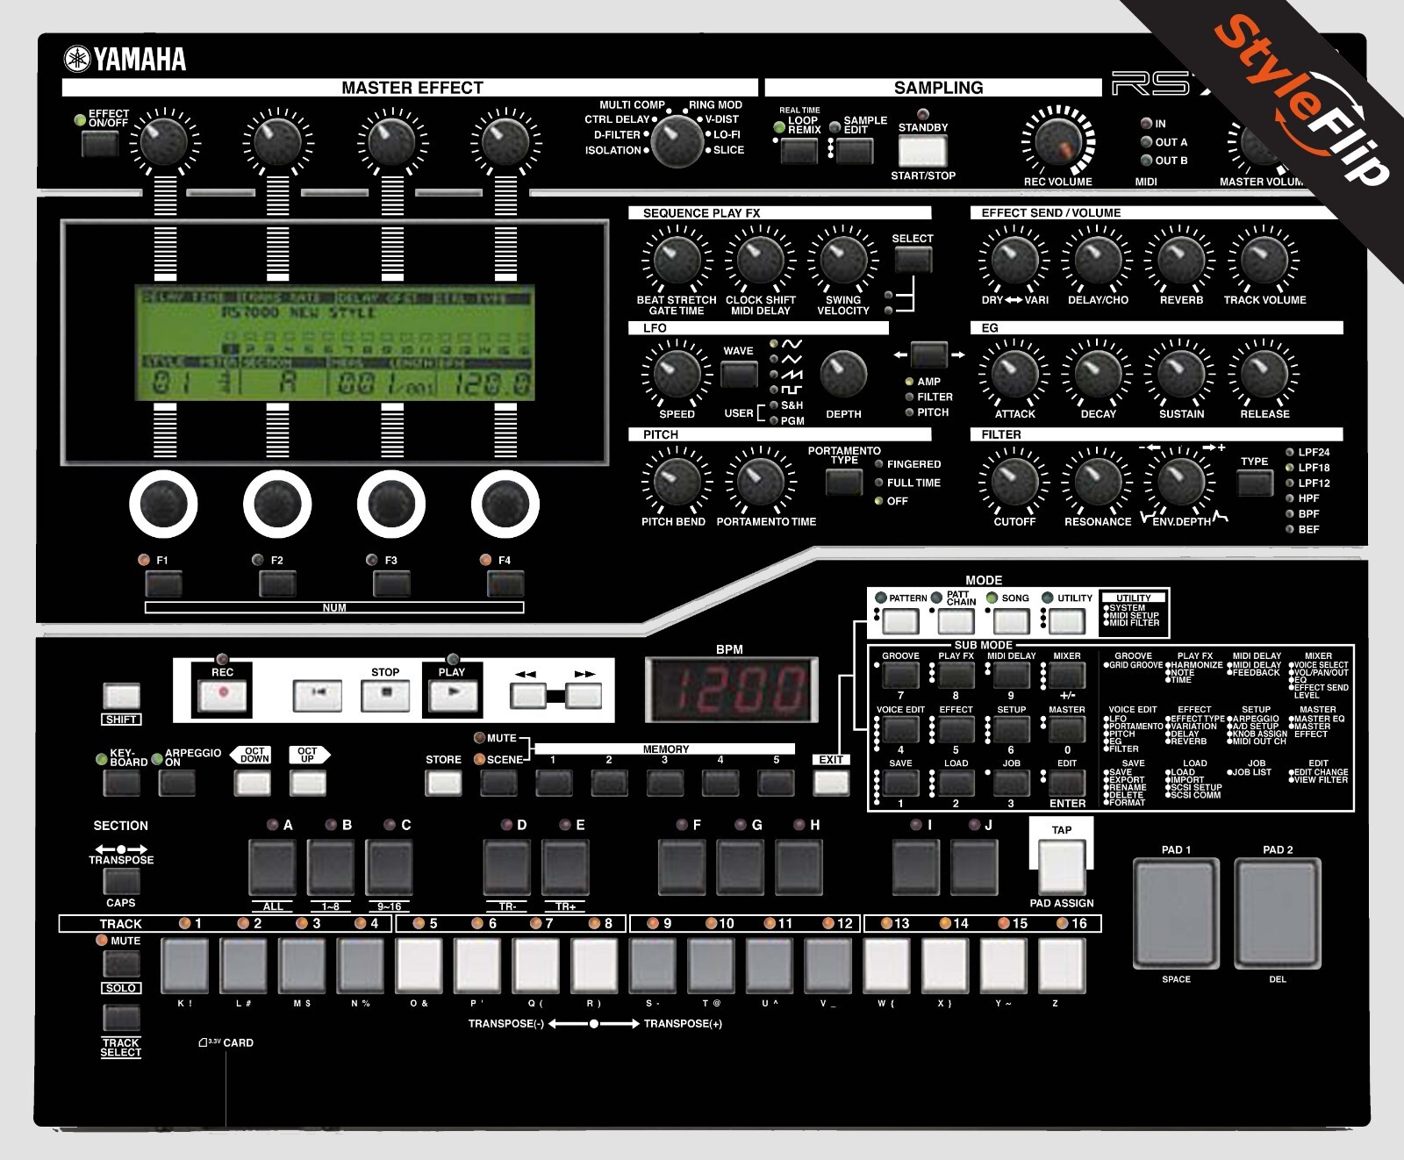Click the JOB sub mode button
The image size is (1404, 1160).
point(1012,783)
